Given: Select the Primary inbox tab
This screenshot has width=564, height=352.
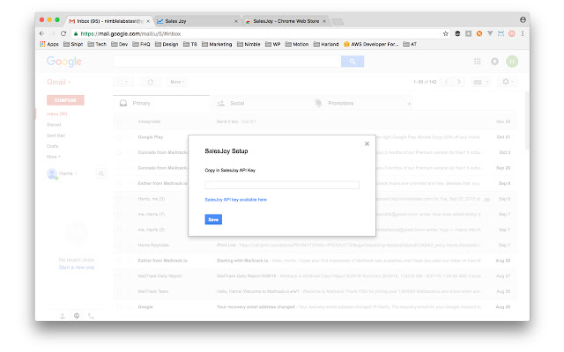Looking at the screenshot, I should tap(161, 103).
